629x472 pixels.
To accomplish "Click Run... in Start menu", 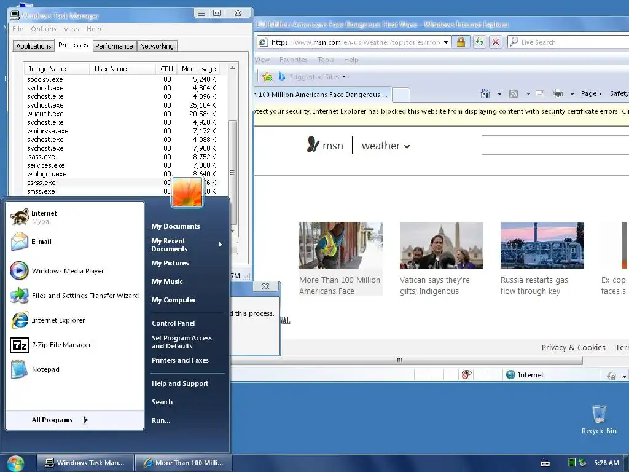I will coord(161,420).
